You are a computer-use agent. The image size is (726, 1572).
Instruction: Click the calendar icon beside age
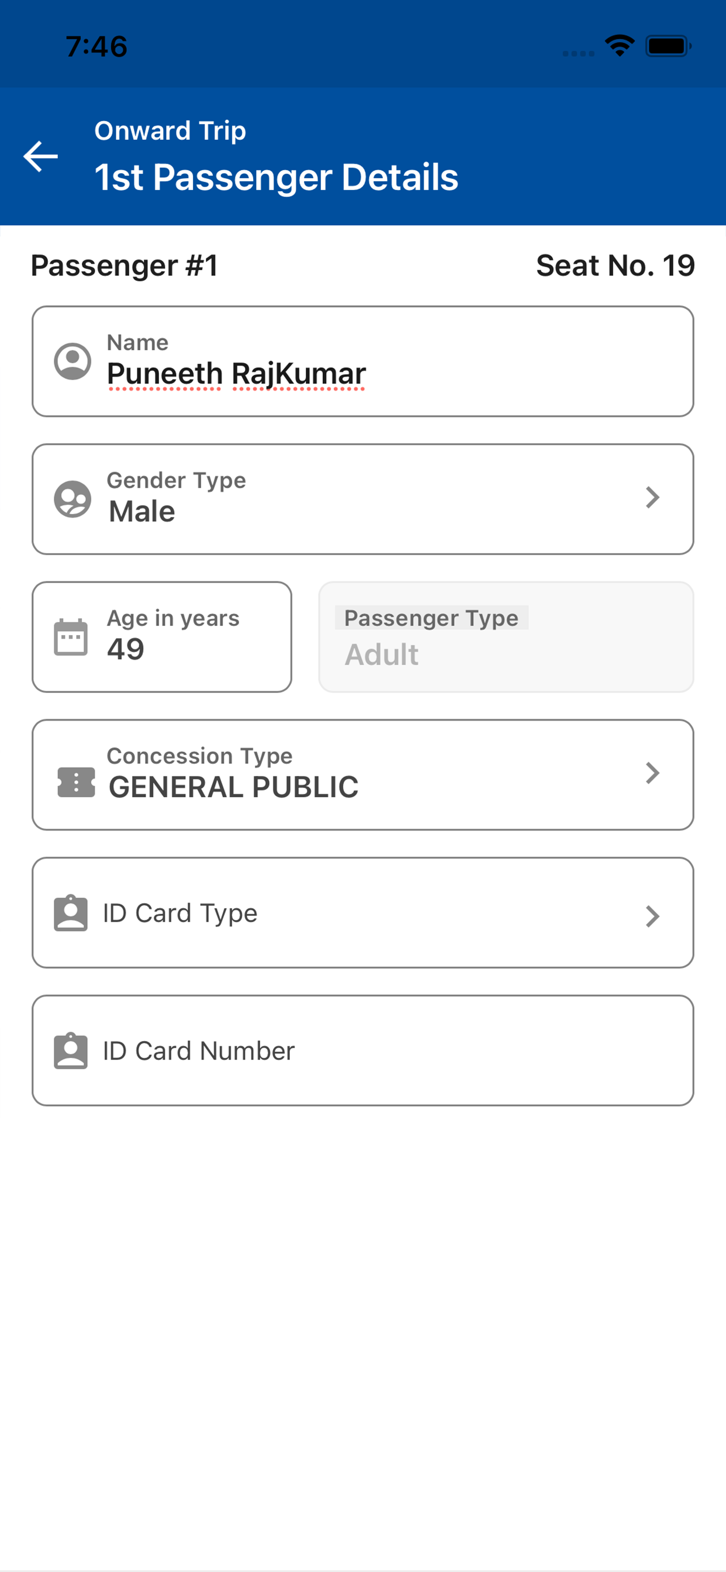[71, 637]
